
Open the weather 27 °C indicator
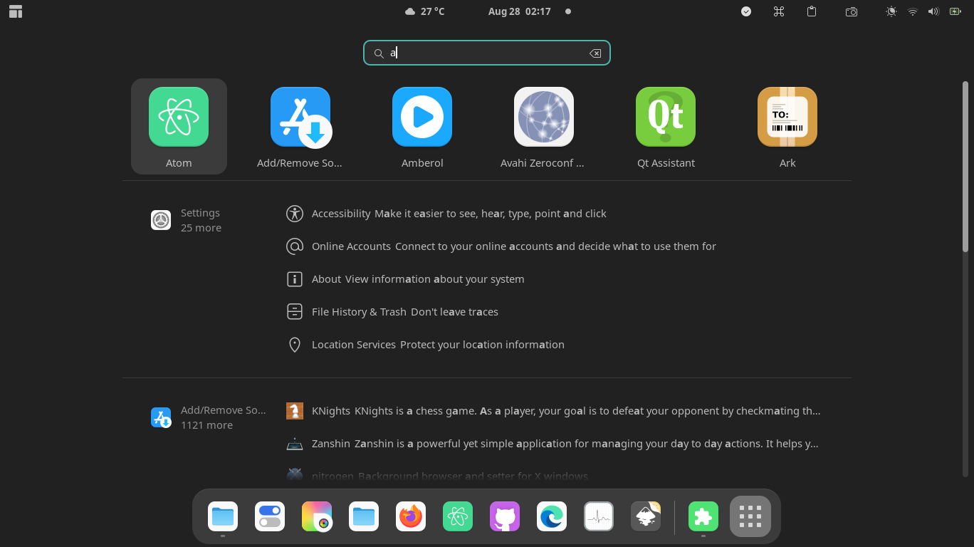pyautogui.click(x=425, y=11)
